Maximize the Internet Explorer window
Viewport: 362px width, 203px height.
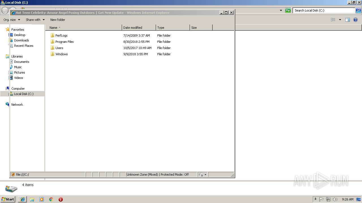coord(226,13)
